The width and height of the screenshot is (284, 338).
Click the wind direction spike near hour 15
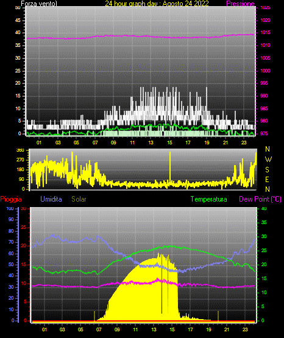170,167
